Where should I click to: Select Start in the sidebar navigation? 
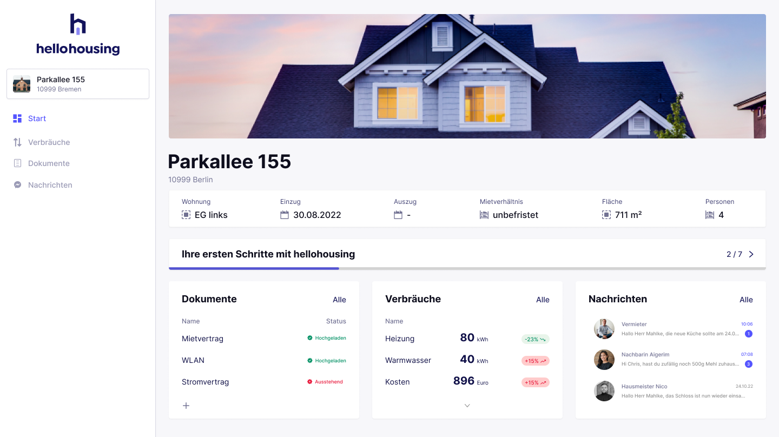36,118
